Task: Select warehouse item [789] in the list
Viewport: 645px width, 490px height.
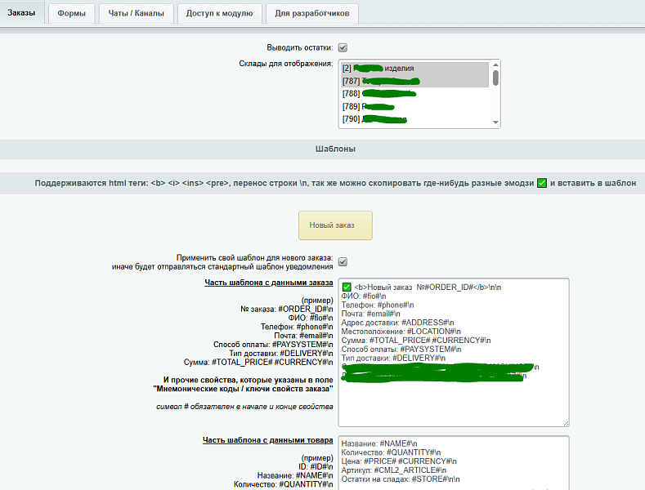Action: [414, 106]
